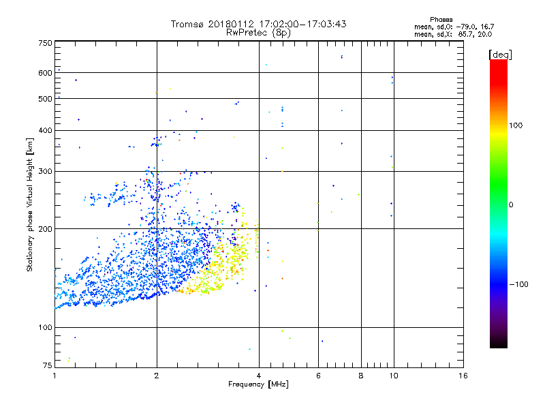The height and width of the screenshot is (409, 545).
Task: Click the x-axis tick label "6"
Action: tap(318, 376)
